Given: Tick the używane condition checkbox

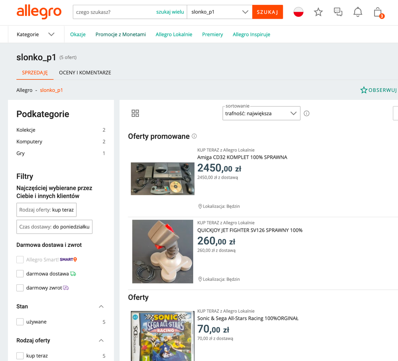Looking at the screenshot, I should [x=20, y=322].
